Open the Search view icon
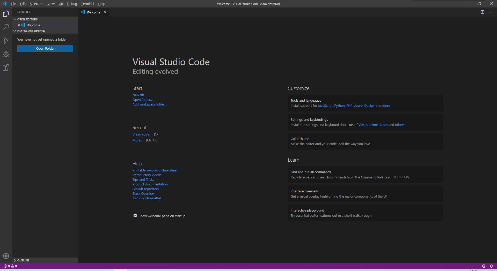This screenshot has width=497, height=271. (x=6, y=27)
